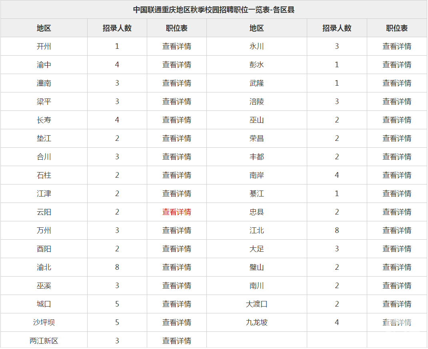Click the 垫江 region name
Viewport: 428px width, 349px height.
tap(44, 138)
